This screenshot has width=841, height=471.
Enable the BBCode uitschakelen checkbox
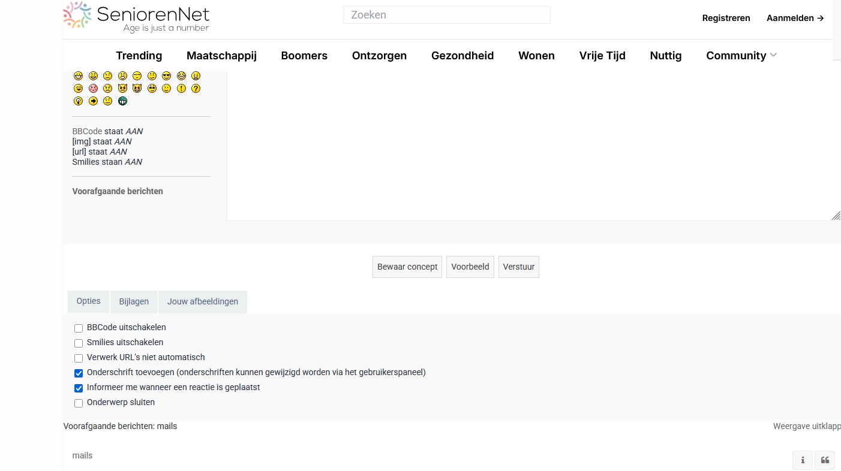tap(79, 328)
